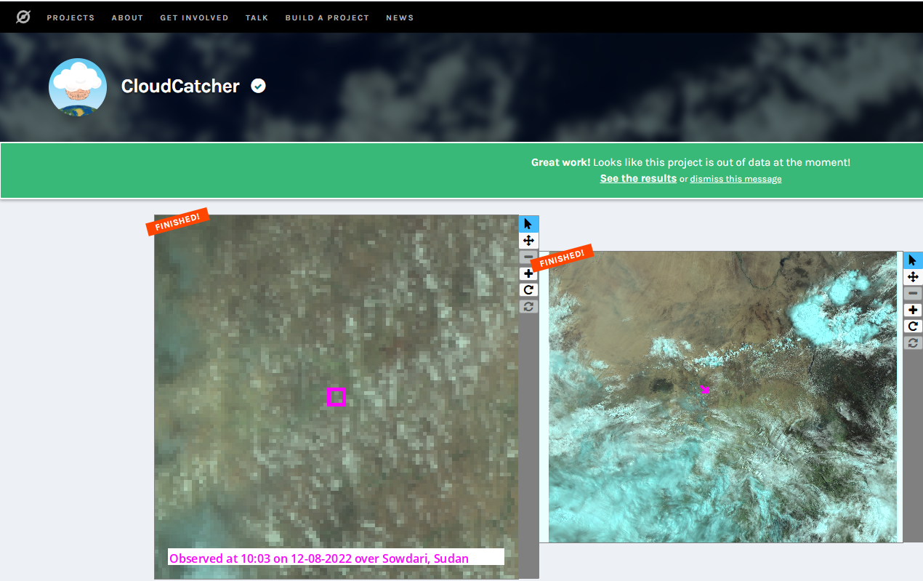Rotate the left image viewer

point(528,290)
